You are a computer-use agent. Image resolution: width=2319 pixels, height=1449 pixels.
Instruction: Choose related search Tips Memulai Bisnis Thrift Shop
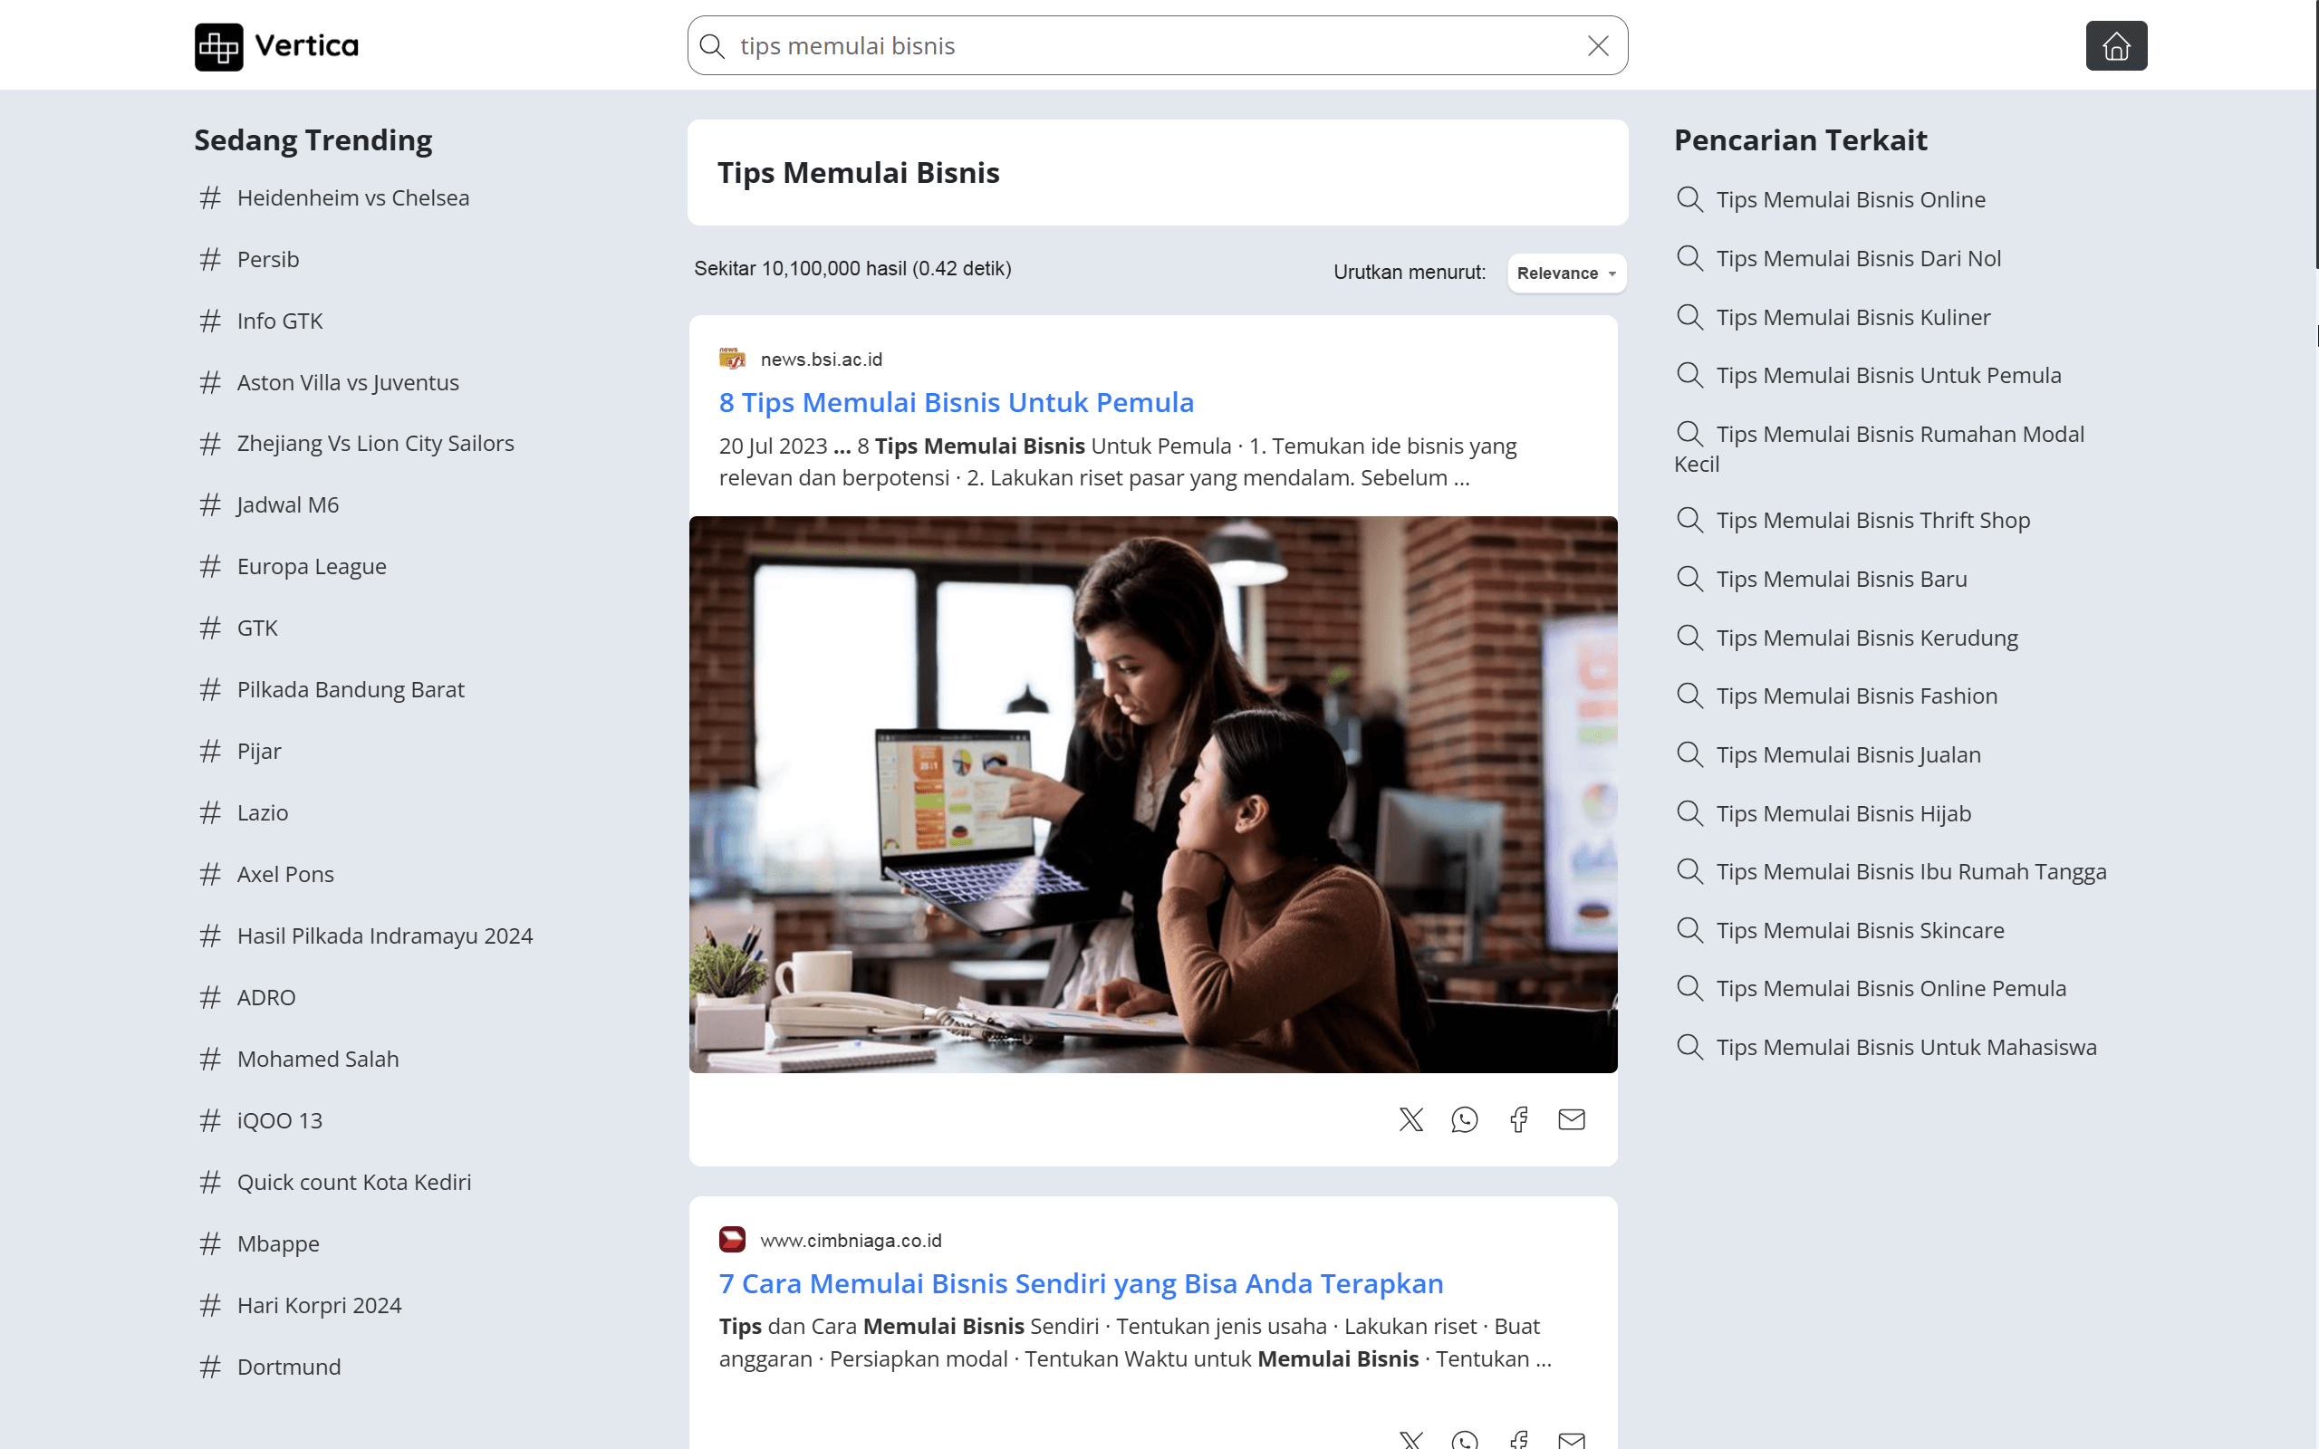point(1872,521)
